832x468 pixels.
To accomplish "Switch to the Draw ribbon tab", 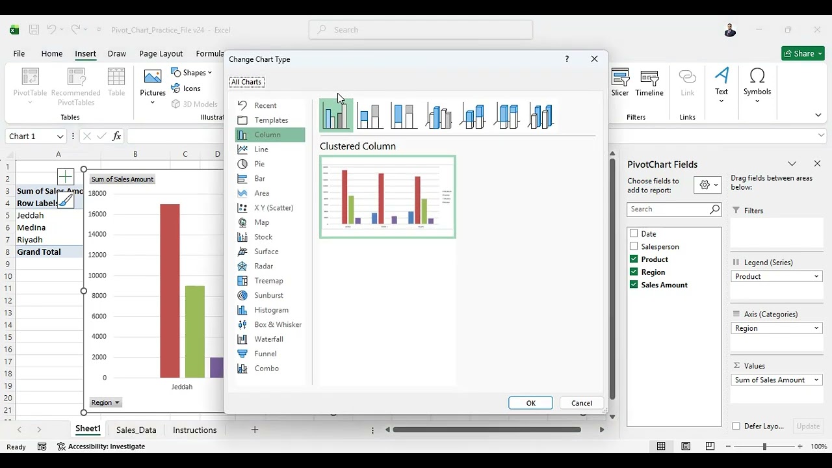I will click(x=117, y=54).
